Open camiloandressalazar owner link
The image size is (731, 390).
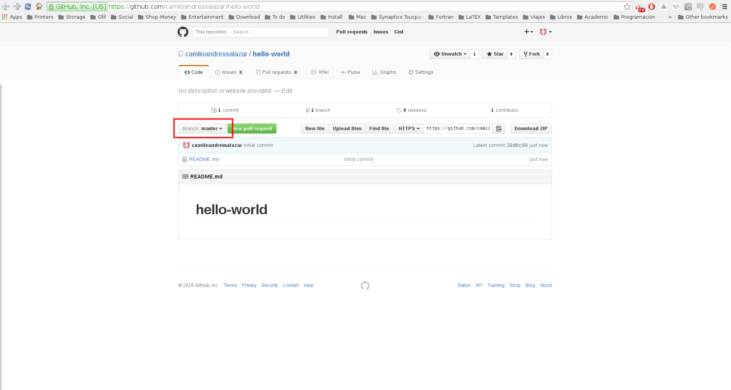pos(216,54)
